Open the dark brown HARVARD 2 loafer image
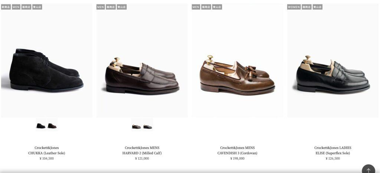The height and width of the screenshot is (173, 380). point(142,60)
